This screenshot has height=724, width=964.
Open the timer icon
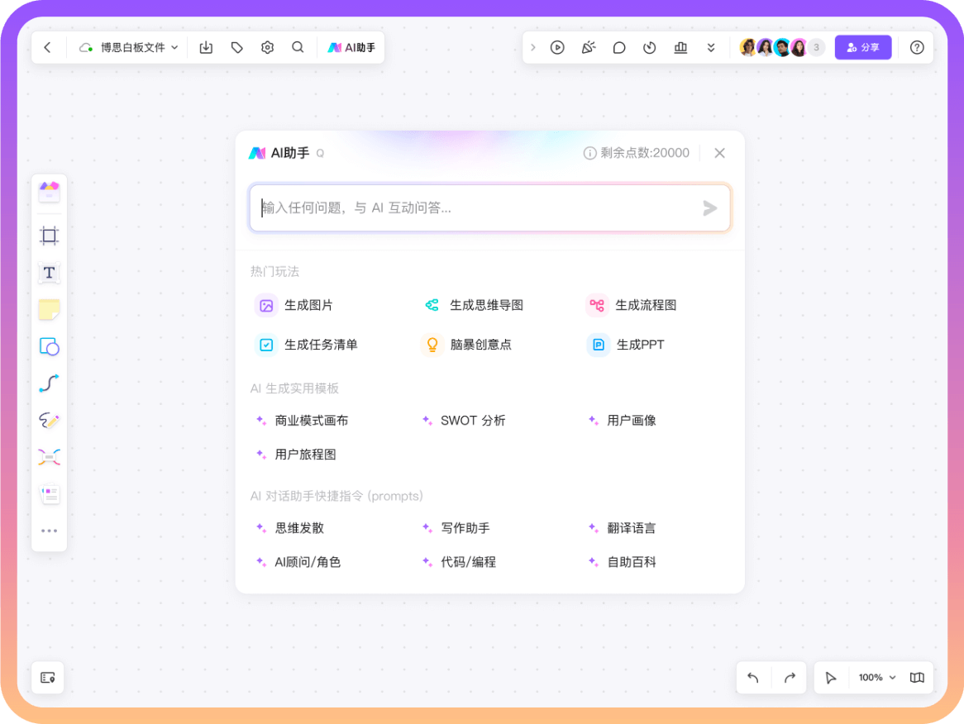coord(650,47)
